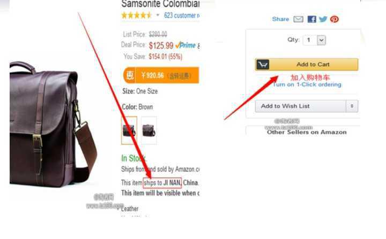Screen dimensions: 386x239
Task: Expand the Add to Wish List arrow
Action: click(352, 106)
